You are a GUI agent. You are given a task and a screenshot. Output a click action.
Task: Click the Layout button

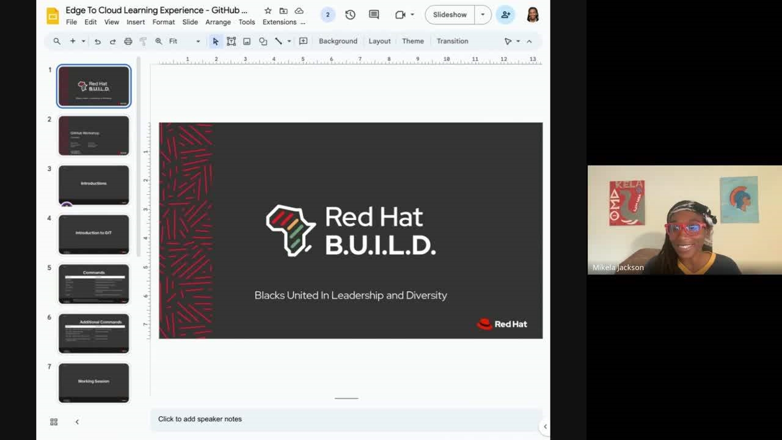[x=379, y=41]
